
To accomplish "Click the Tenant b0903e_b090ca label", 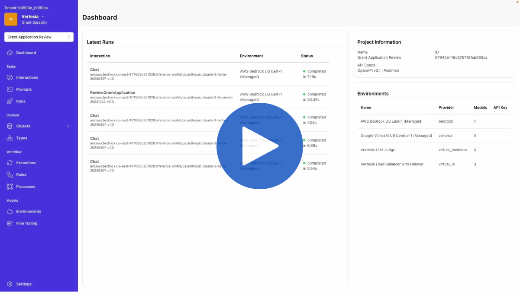I will coord(26,8).
